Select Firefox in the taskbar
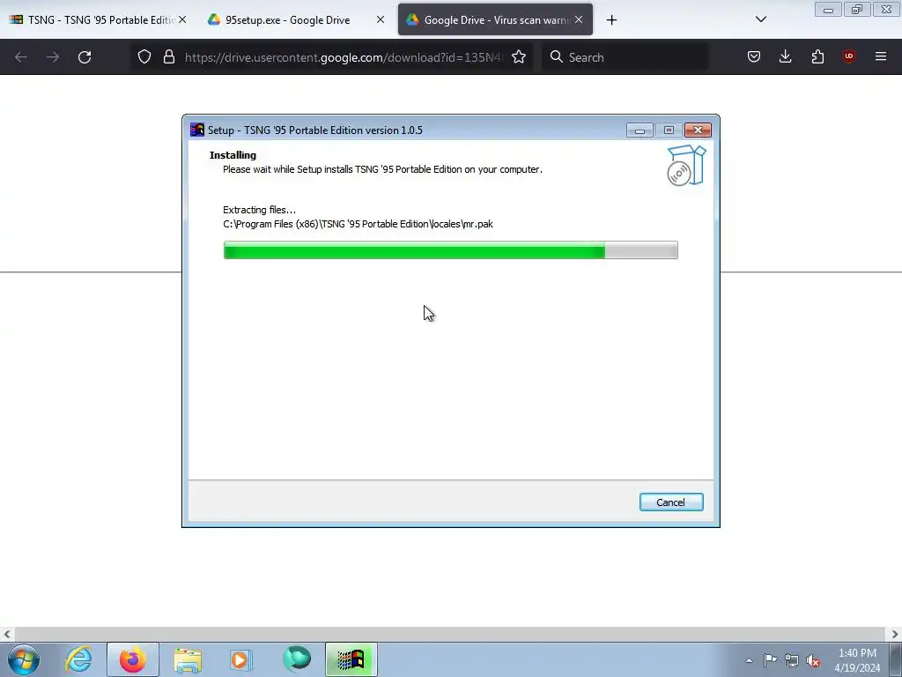Screen dimensions: 902x677 (x=133, y=659)
